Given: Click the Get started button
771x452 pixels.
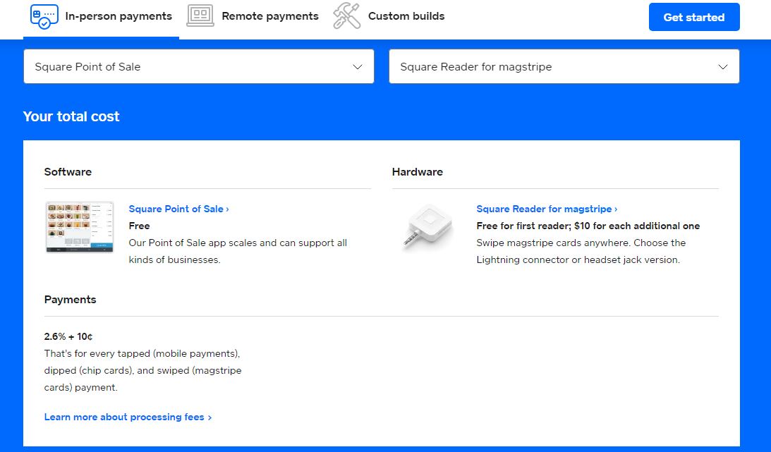Looking at the screenshot, I should [694, 17].
